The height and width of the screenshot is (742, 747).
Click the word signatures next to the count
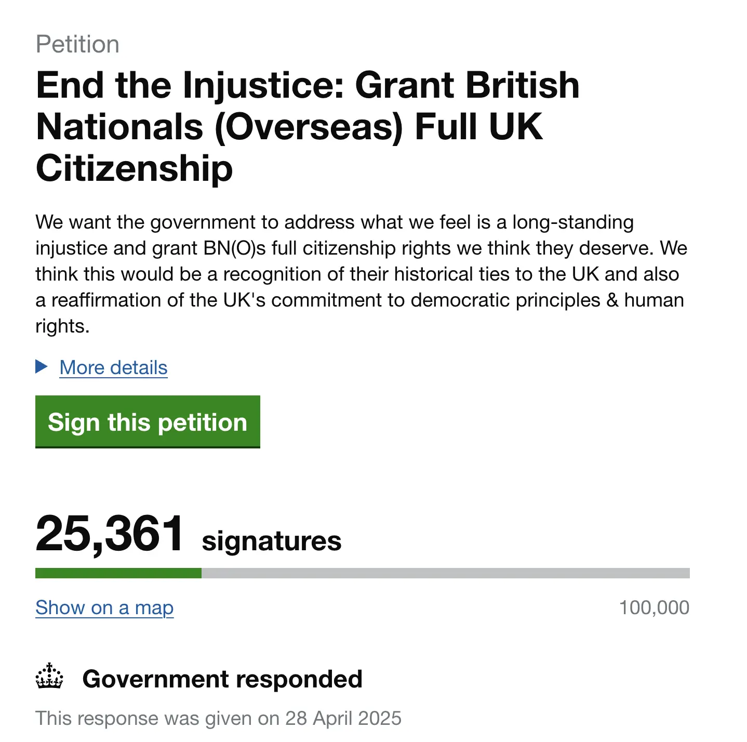tap(272, 541)
